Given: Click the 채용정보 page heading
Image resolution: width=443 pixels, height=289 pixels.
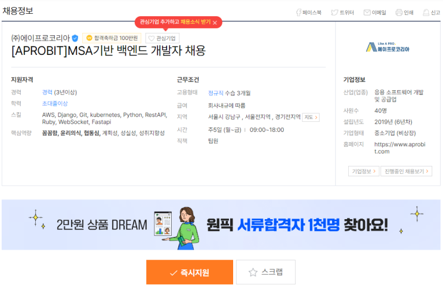Looking at the screenshot, I should (x=18, y=11).
